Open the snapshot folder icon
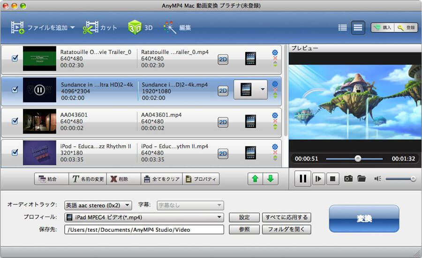 tap(362, 179)
